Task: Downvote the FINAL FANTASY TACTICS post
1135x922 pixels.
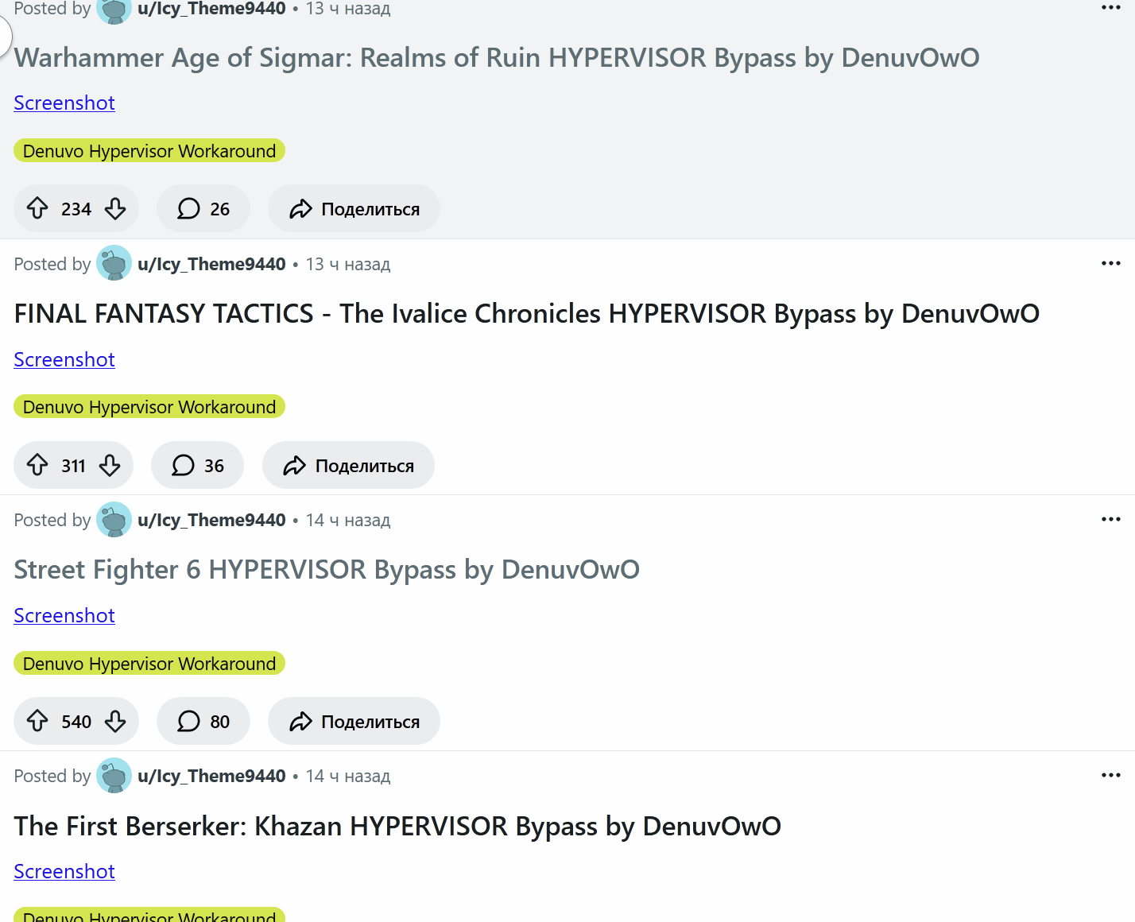Action: [x=110, y=465]
